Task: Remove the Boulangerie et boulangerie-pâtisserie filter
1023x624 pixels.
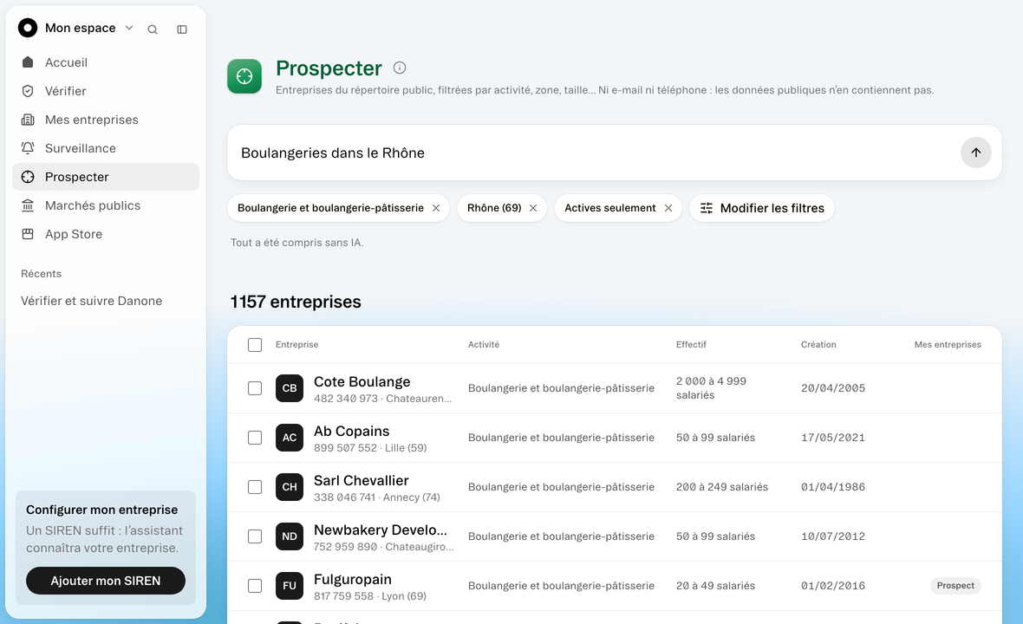Action: [436, 208]
